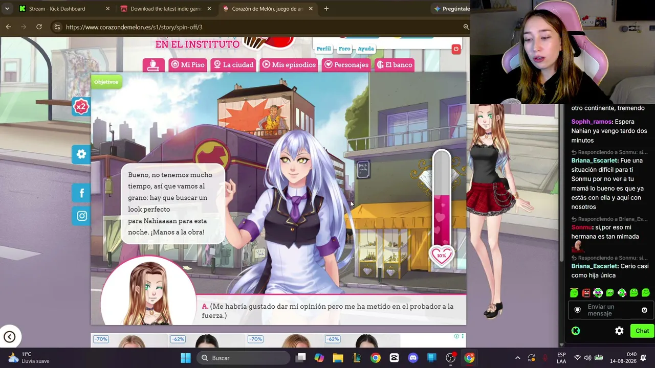Click the zoom magnifier icon in address bar
655x368 pixels.
pyautogui.click(x=466, y=27)
